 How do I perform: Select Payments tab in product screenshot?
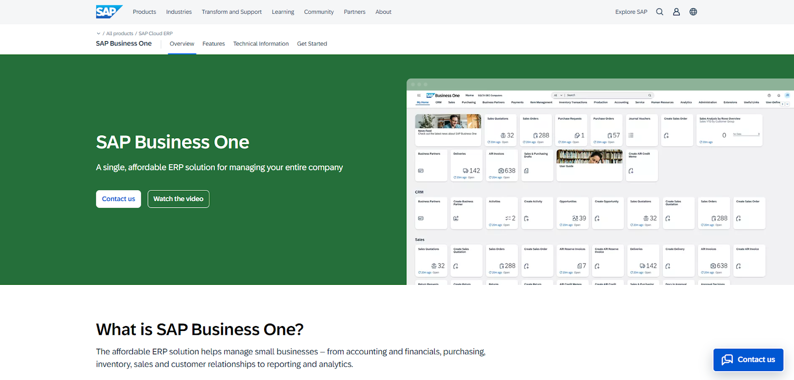[518, 103]
